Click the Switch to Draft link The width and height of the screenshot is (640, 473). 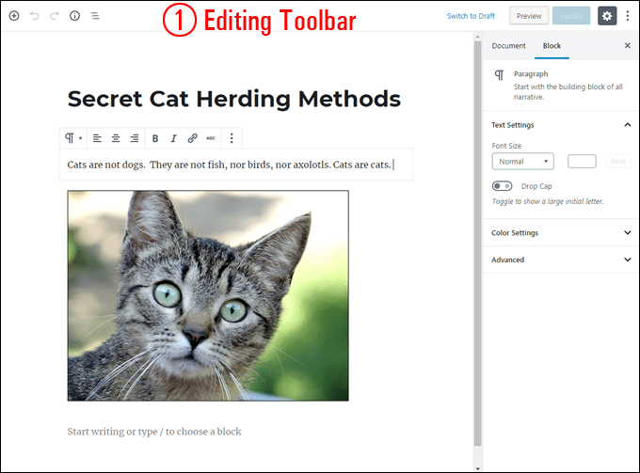point(471,16)
